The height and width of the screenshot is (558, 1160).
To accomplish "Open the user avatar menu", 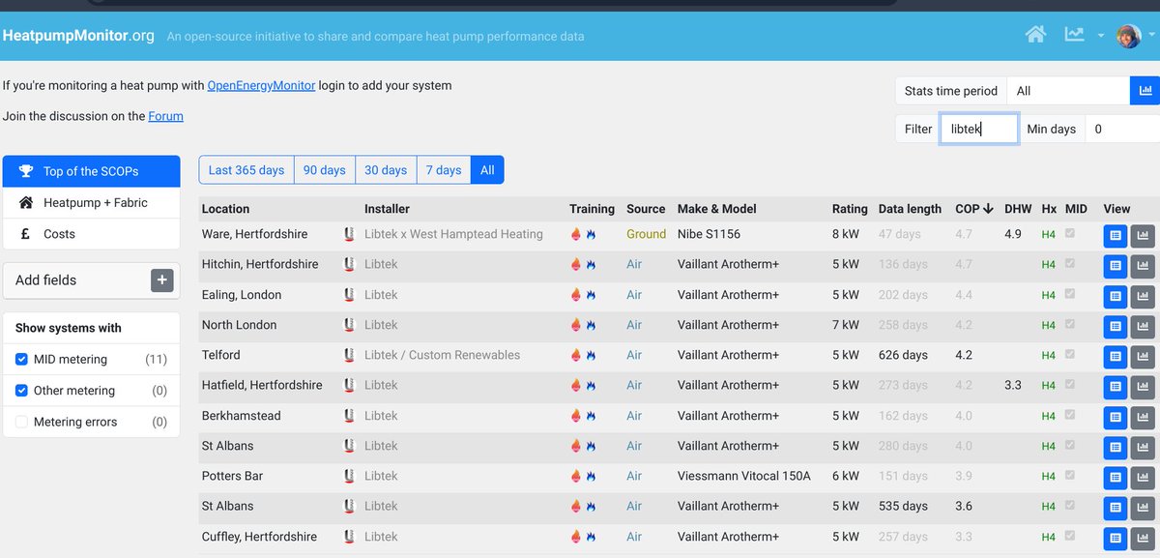I will pos(1128,36).
